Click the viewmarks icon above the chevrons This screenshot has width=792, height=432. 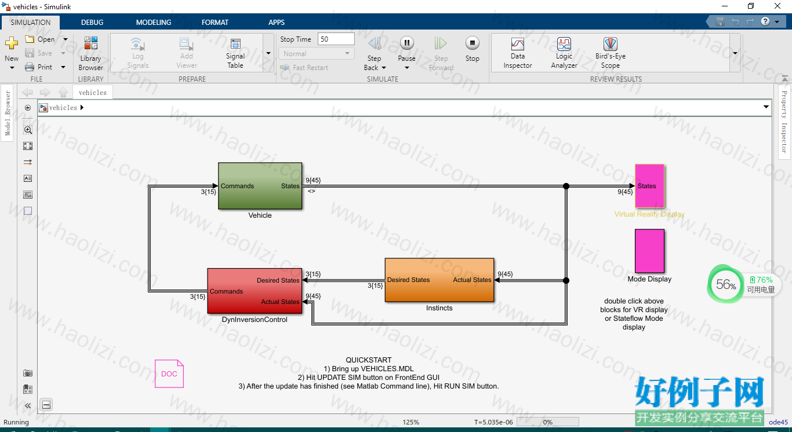tap(28, 389)
